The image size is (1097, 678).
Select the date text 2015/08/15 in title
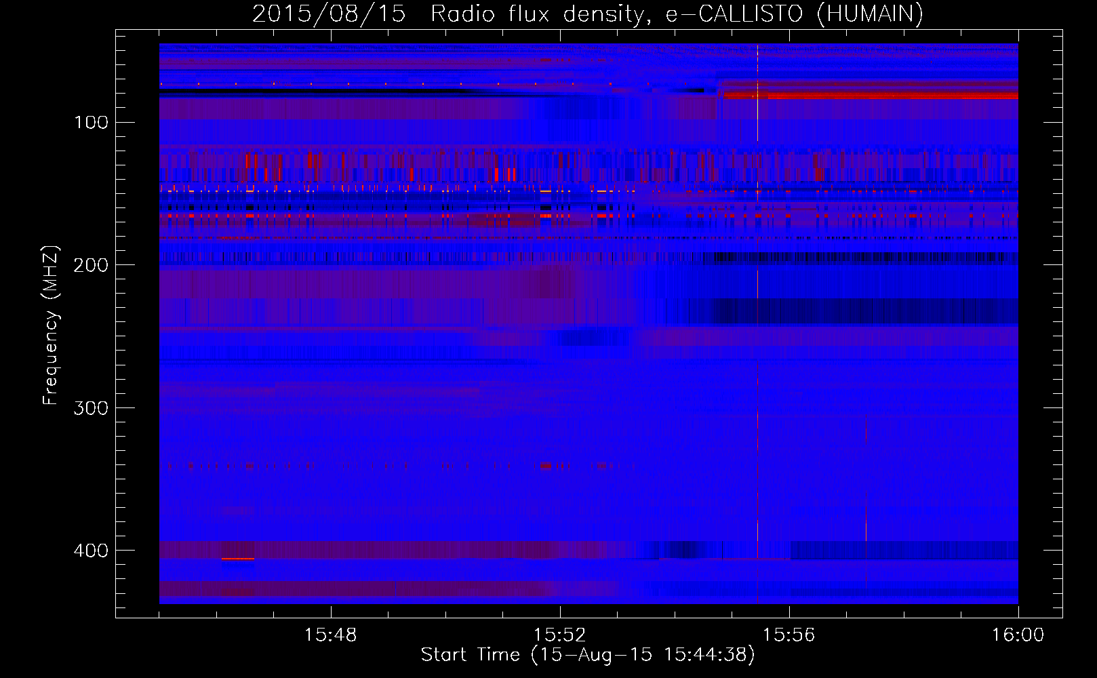329,14
